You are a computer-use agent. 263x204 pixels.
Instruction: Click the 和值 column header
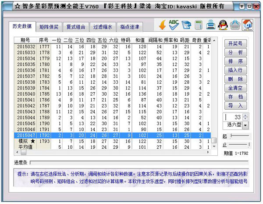(x=140, y=40)
